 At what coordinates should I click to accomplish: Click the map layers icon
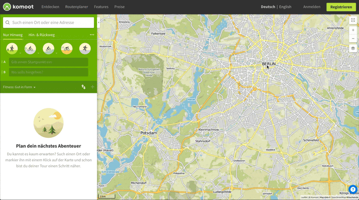(x=353, y=48)
